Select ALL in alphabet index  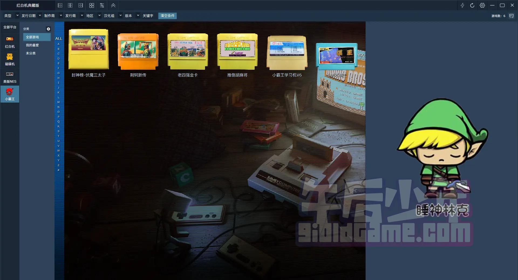point(59,38)
